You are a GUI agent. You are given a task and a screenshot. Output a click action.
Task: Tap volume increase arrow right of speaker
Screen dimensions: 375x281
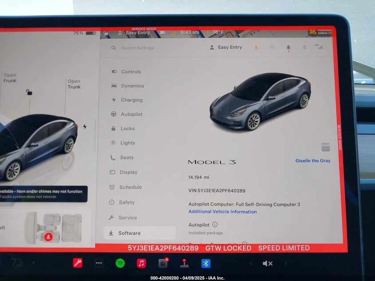[x=285, y=263]
